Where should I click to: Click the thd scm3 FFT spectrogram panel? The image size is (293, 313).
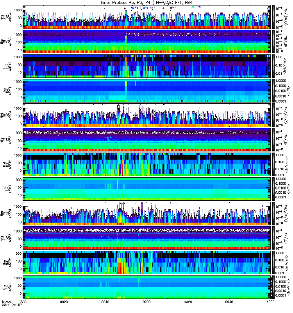[147, 140]
